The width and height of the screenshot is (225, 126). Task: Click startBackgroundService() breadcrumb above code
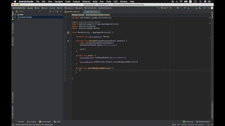98,15
